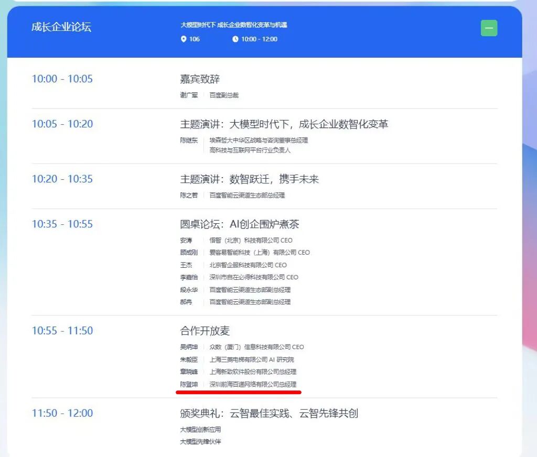The height and width of the screenshot is (457, 537).
Task: Click the 10:55 - 11:50 time slot
Action: [x=62, y=331]
